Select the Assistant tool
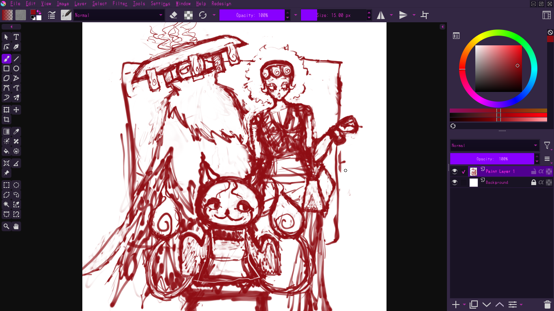The image size is (554, 311). point(6,163)
